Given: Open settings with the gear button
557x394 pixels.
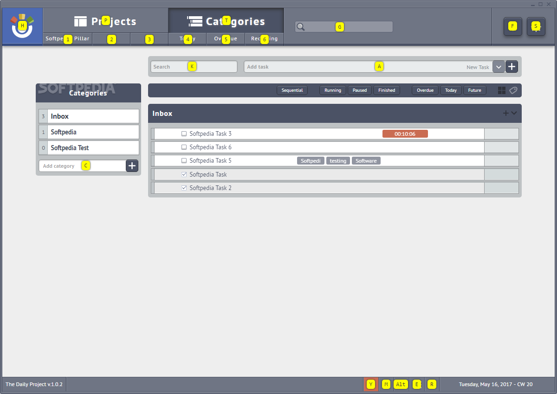Looking at the screenshot, I should pyautogui.click(x=536, y=26).
